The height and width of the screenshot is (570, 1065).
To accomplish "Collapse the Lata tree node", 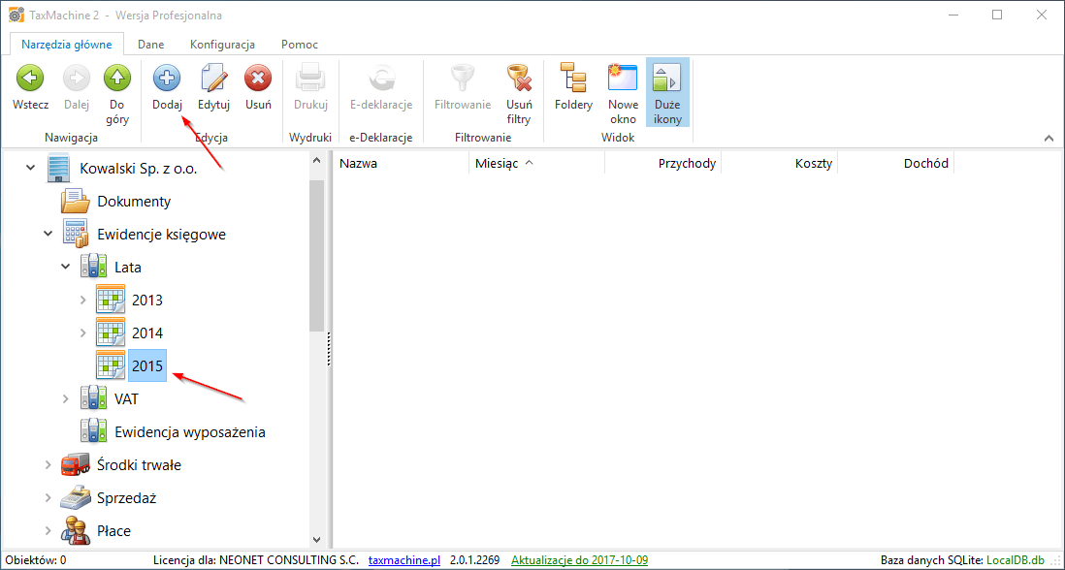I will click(x=66, y=268).
